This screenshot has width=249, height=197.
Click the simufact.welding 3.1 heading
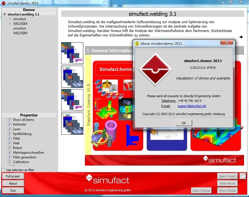point(152,14)
